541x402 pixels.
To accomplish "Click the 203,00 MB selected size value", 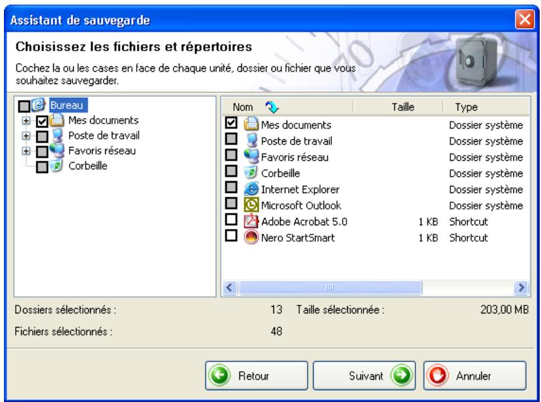I will point(504,309).
